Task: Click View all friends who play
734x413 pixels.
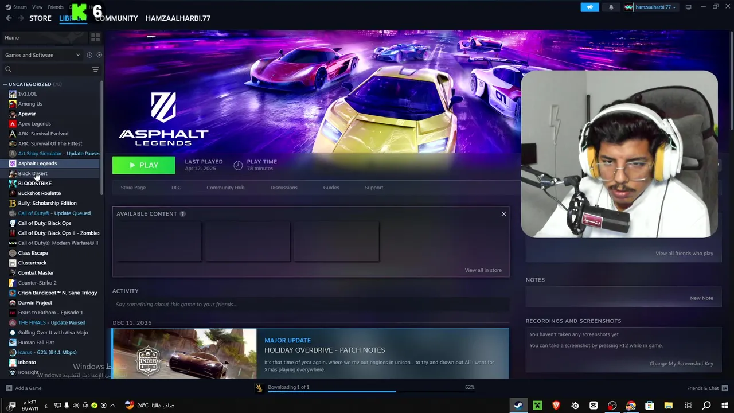Action: (684, 254)
